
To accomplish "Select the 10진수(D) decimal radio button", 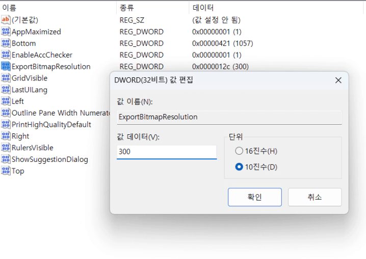I will (x=239, y=167).
